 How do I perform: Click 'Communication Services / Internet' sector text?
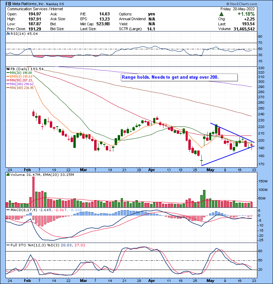tap(35, 9)
